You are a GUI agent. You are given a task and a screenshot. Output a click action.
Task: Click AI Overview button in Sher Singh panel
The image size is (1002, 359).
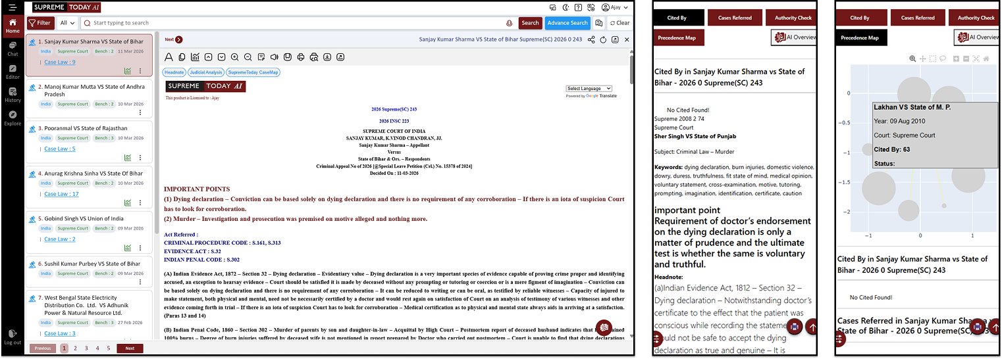795,37
